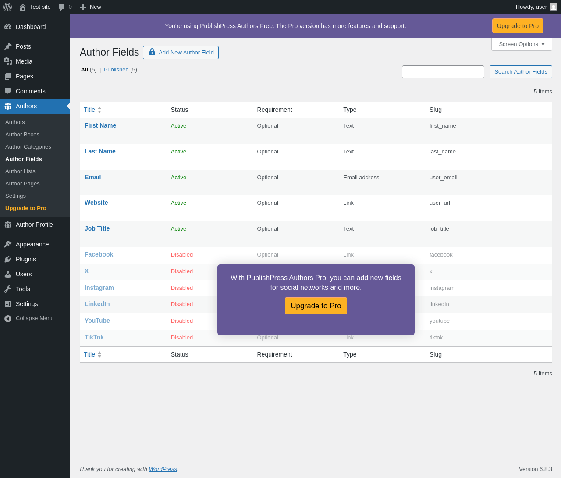Open the LinkedIn field
Image resolution: width=561 pixels, height=478 pixels.
coord(97,304)
